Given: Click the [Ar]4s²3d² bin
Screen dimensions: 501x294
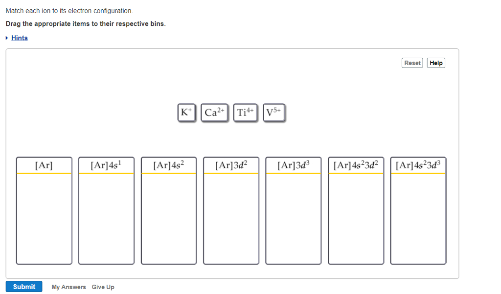Looking at the screenshot, I should coord(356,210).
